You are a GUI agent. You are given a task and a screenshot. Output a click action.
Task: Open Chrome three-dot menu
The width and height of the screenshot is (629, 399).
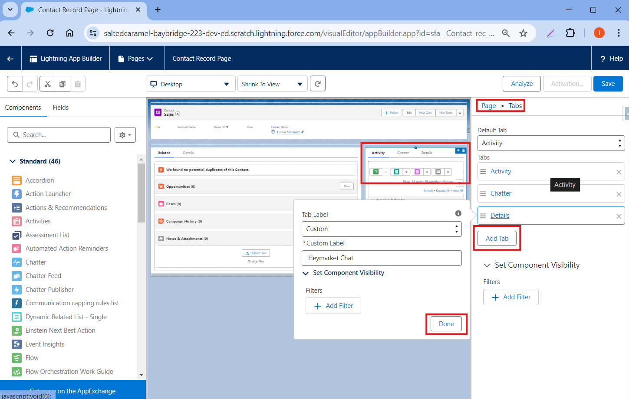[619, 33]
